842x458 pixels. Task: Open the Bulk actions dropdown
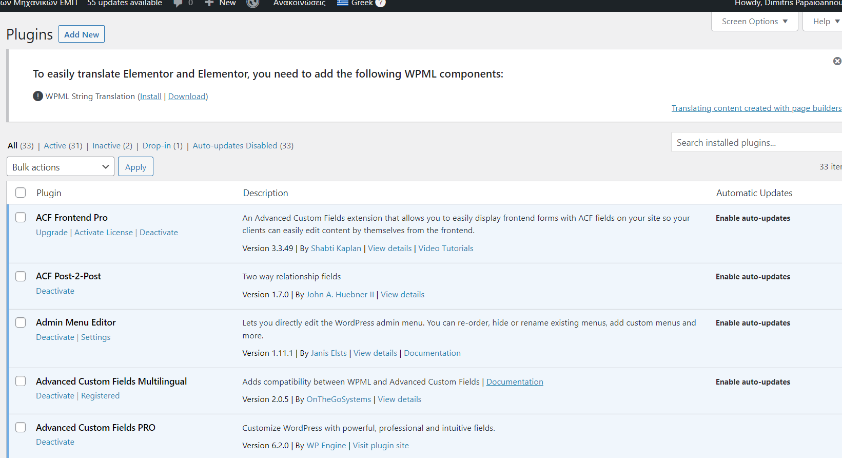point(61,167)
